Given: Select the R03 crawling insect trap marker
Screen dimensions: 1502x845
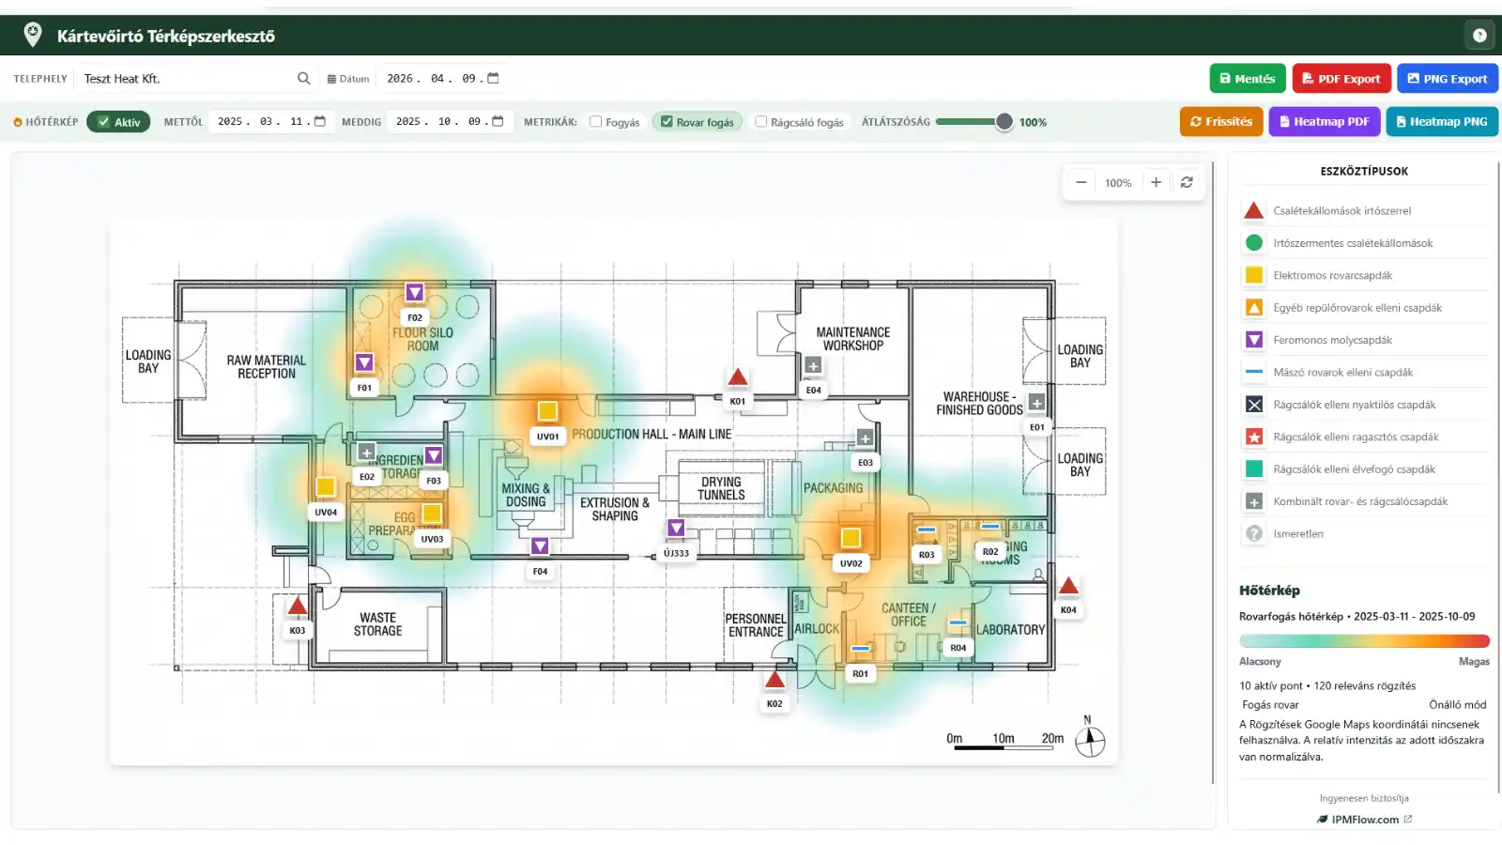Looking at the screenshot, I should (x=927, y=531).
